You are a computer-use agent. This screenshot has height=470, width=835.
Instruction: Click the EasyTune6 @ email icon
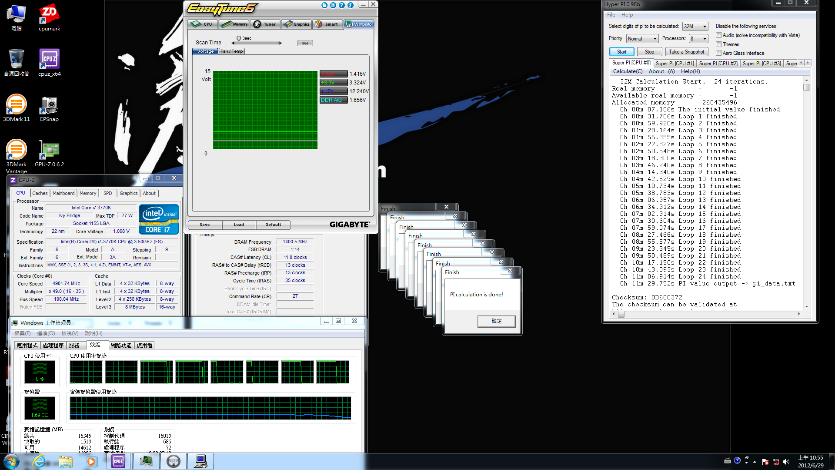(333, 5)
